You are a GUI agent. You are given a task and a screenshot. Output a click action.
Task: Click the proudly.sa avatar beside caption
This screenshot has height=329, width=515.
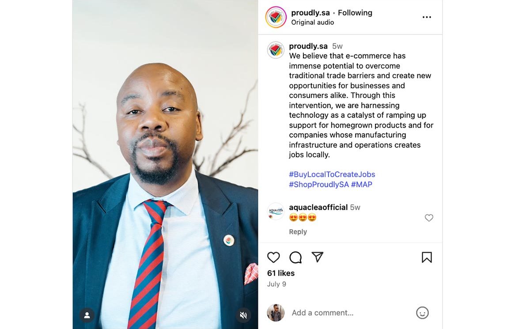(x=276, y=50)
